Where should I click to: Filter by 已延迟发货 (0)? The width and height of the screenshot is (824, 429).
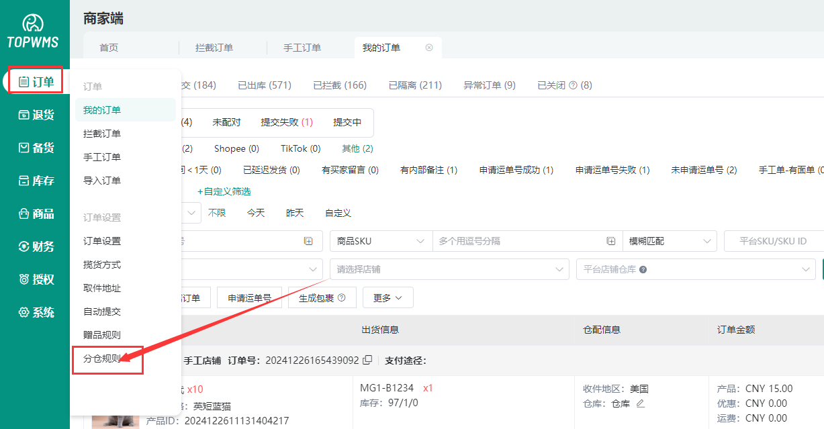(271, 170)
